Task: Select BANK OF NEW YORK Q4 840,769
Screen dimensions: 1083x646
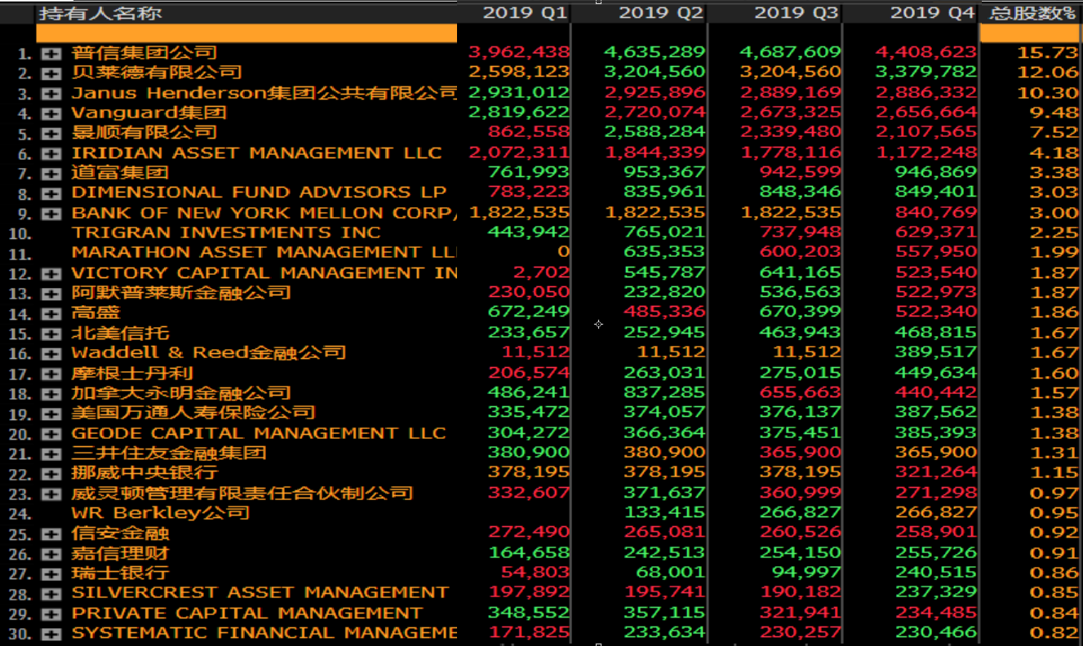Action: [x=936, y=212]
